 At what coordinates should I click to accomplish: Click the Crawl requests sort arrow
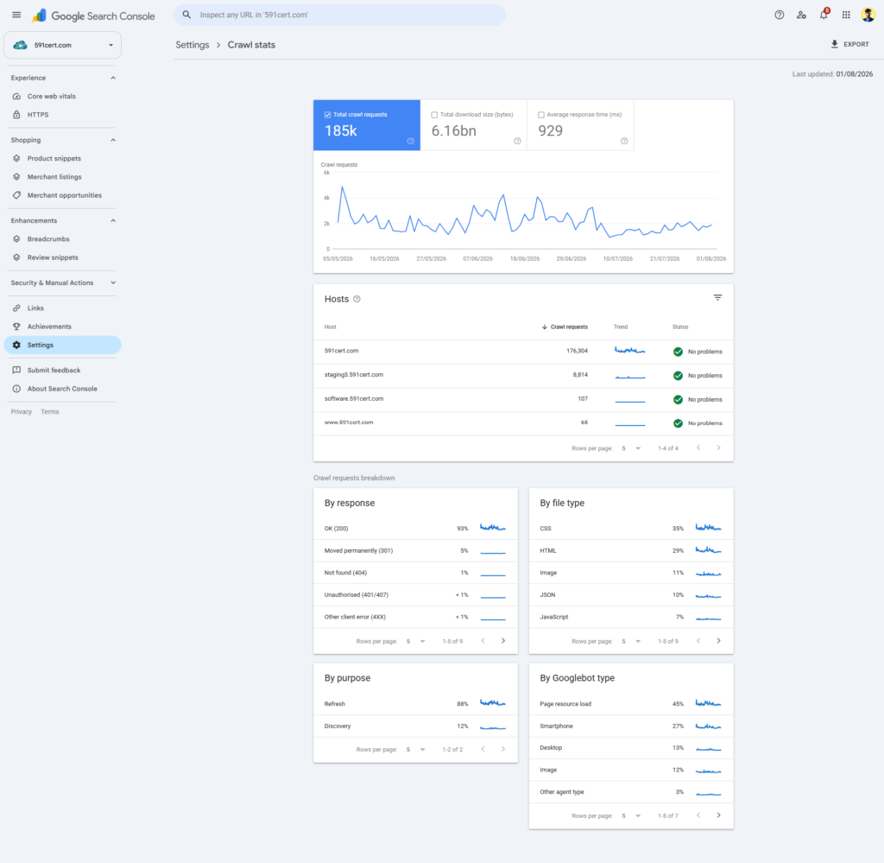tap(544, 327)
